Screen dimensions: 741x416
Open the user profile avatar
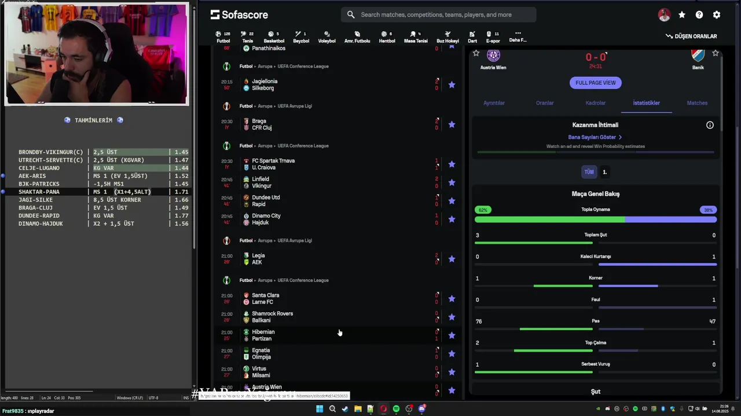[664, 15]
